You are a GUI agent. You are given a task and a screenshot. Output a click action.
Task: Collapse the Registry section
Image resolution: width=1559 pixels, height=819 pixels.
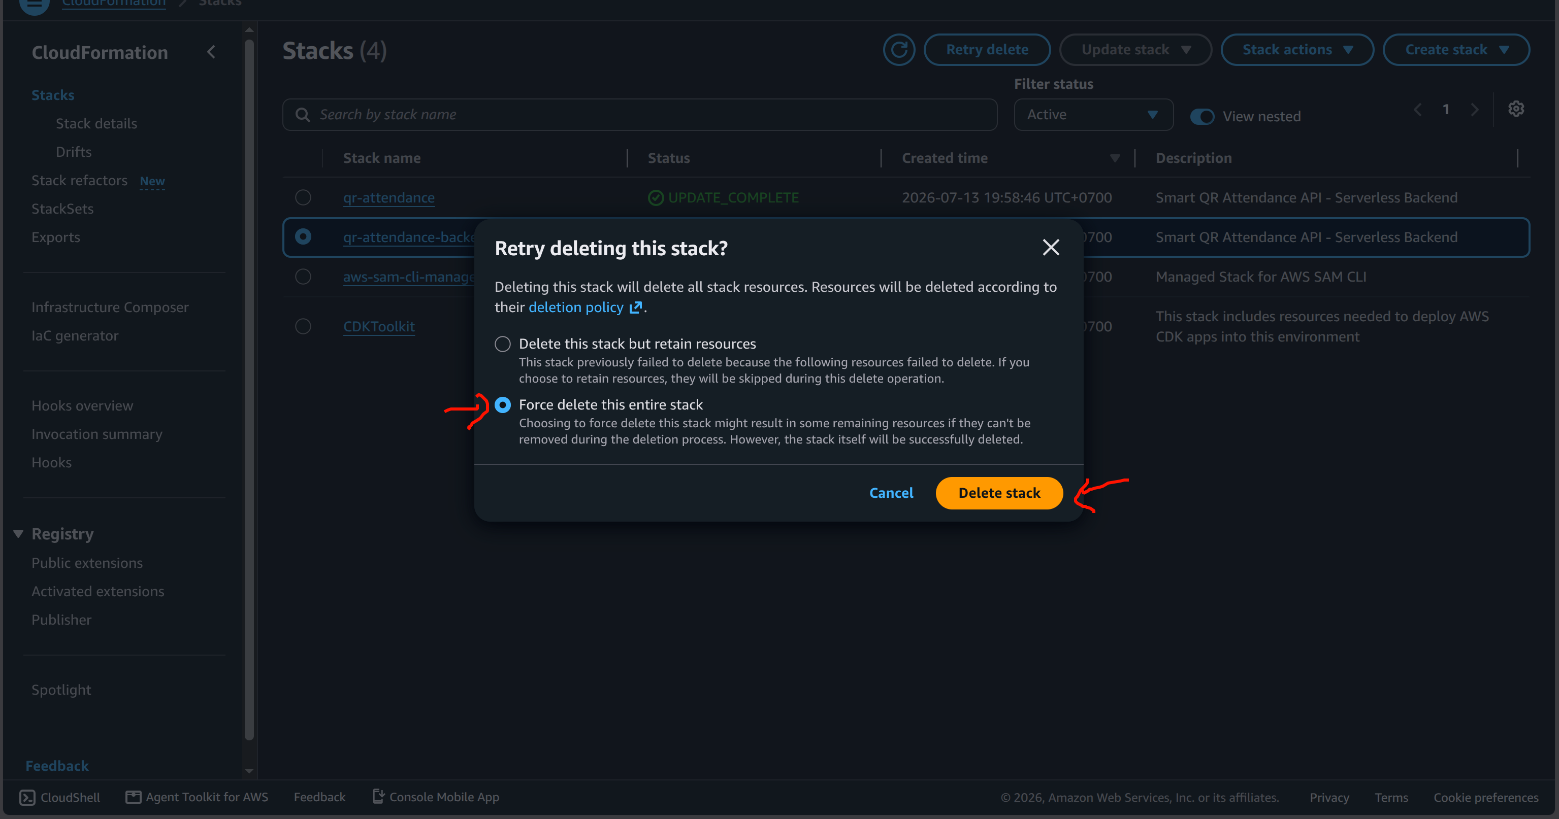[x=18, y=534]
